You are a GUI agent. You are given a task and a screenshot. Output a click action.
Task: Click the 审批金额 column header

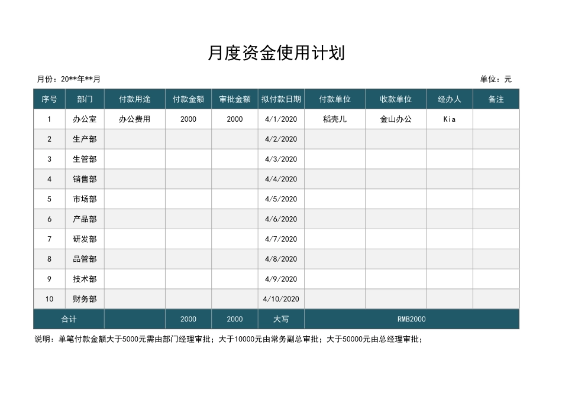tap(235, 99)
